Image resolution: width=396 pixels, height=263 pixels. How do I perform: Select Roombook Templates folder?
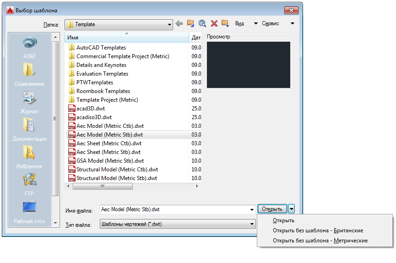point(99,91)
